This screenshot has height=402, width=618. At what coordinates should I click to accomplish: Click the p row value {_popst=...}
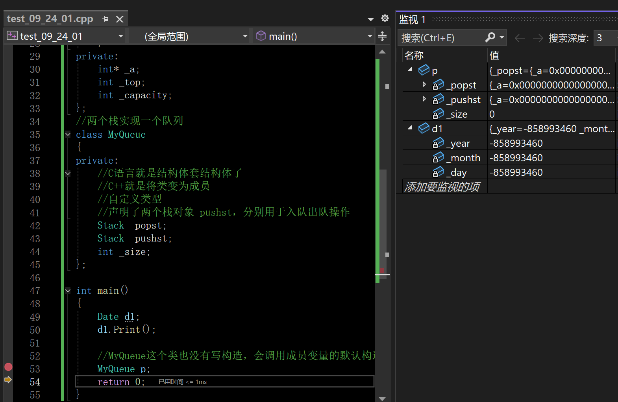pos(550,70)
